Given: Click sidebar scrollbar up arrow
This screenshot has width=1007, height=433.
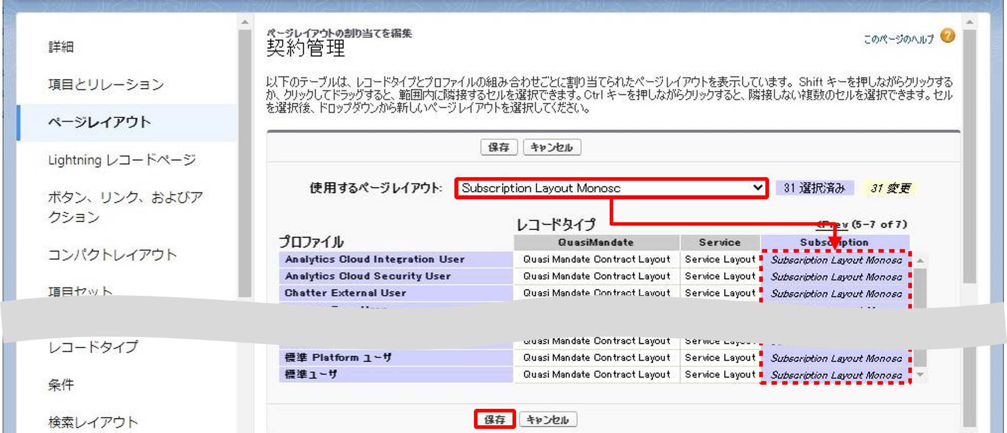Looking at the screenshot, I should click(x=245, y=22).
